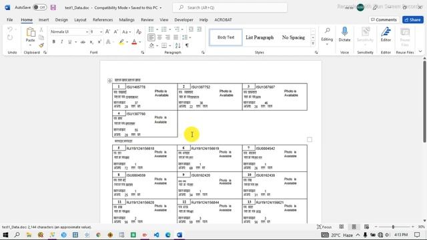Apply Bold formatting
This screenshot has width=427, height=240.
coord(53,42)
